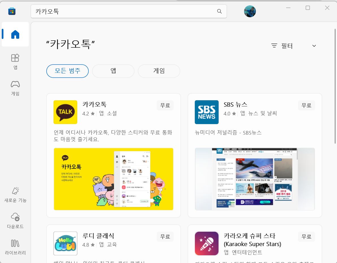Screen dimensions: 337x263
Task: Click the 엔터테인먼트 category text
Action: point(247,252)
